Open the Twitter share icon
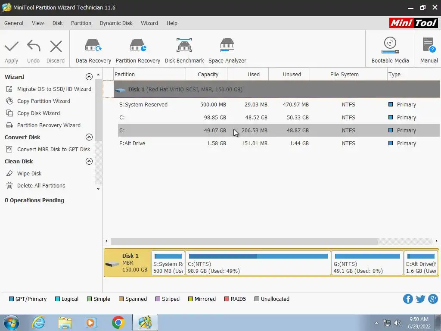The image size is (441, 331). [x=420, y=299]
